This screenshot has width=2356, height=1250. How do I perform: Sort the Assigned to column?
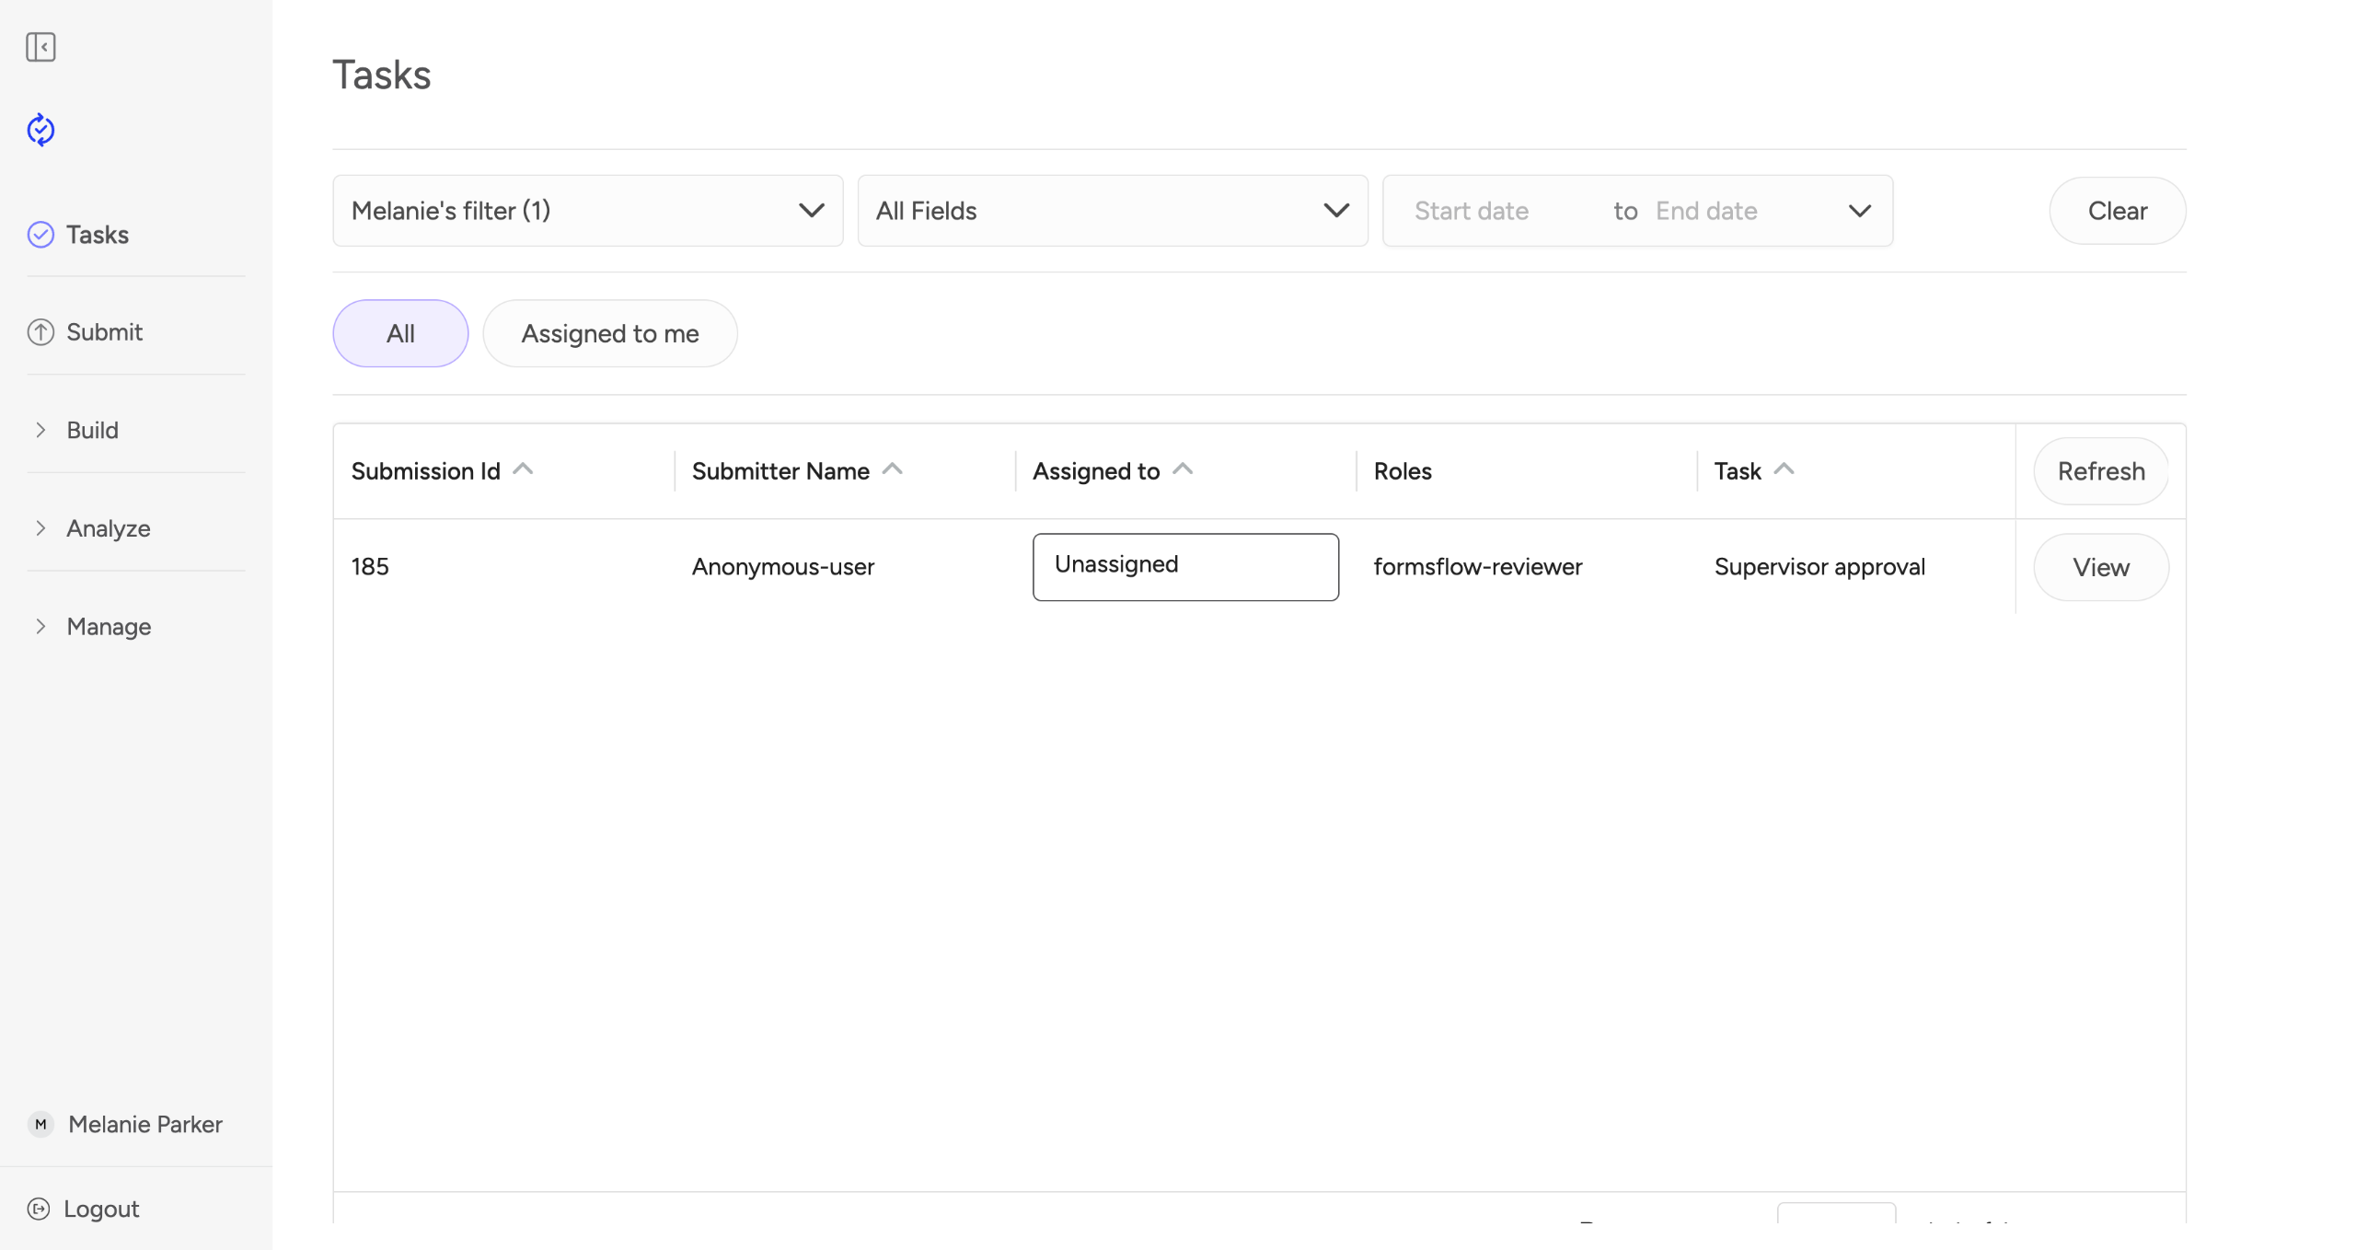pos(1183,469)
